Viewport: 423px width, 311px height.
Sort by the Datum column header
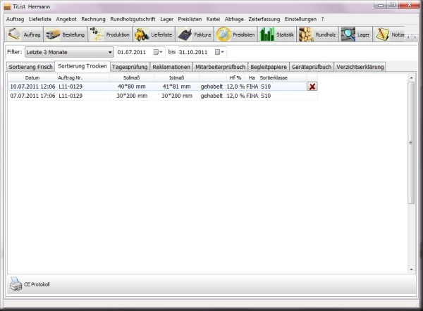coord(32,78)
